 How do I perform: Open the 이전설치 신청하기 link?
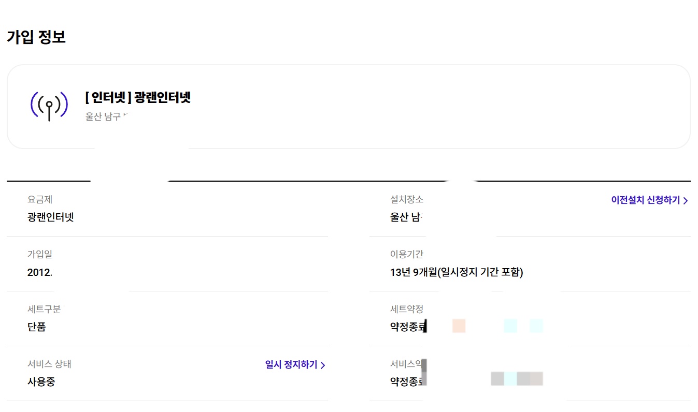tap(645, 200)
